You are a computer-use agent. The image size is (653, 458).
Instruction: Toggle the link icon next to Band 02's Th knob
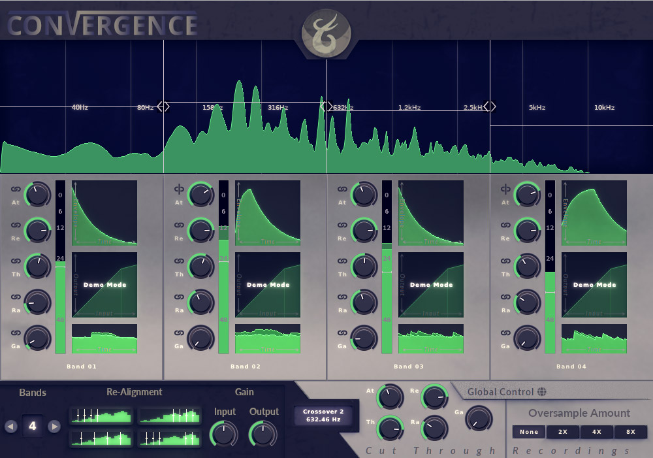178,262
